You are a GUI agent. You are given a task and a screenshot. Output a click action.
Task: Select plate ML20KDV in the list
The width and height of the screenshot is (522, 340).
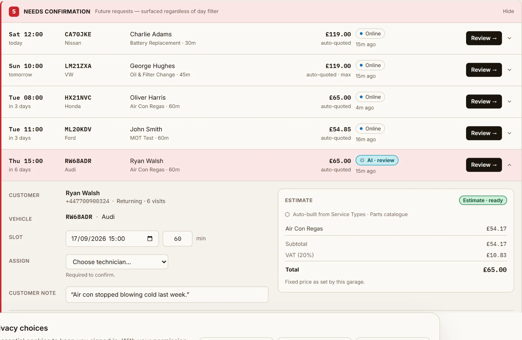[x=78, y=129]
